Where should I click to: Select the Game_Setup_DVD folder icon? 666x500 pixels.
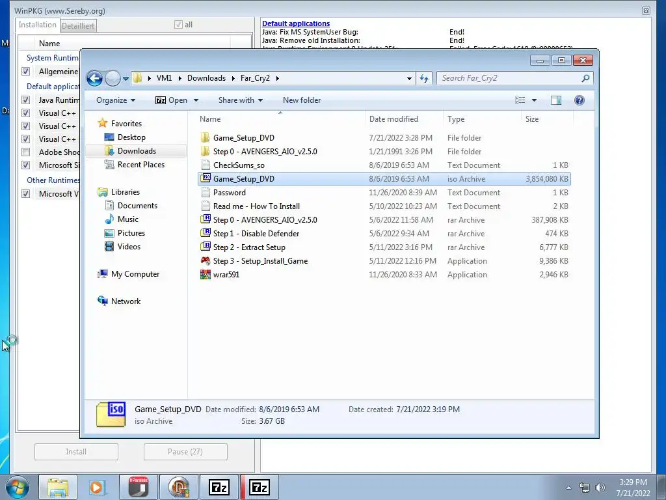tap(205, 138)
